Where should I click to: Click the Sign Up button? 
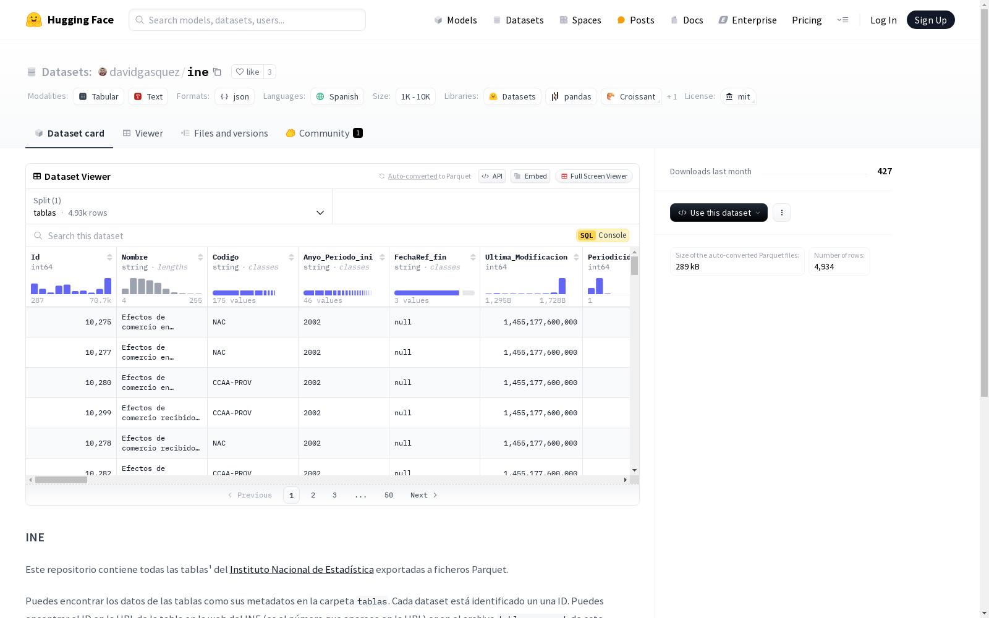(930, 20)
